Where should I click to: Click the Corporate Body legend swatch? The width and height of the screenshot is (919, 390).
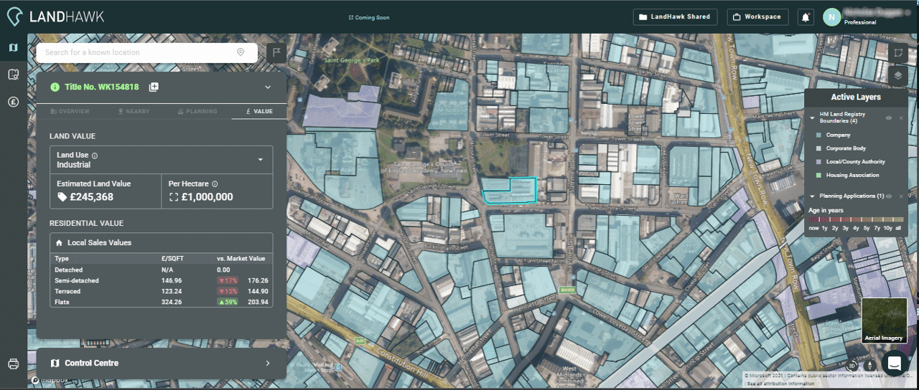tap(819, 148)
